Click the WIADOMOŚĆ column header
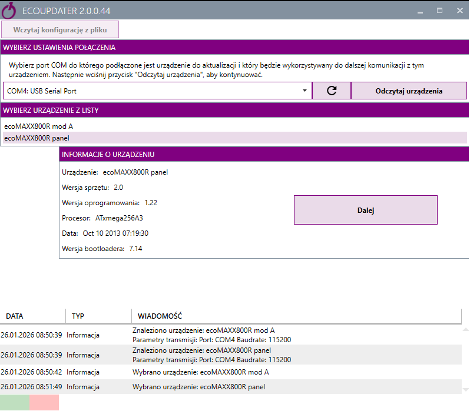The width and height of the screenshot is (470, 411). [x=296, y=316]
